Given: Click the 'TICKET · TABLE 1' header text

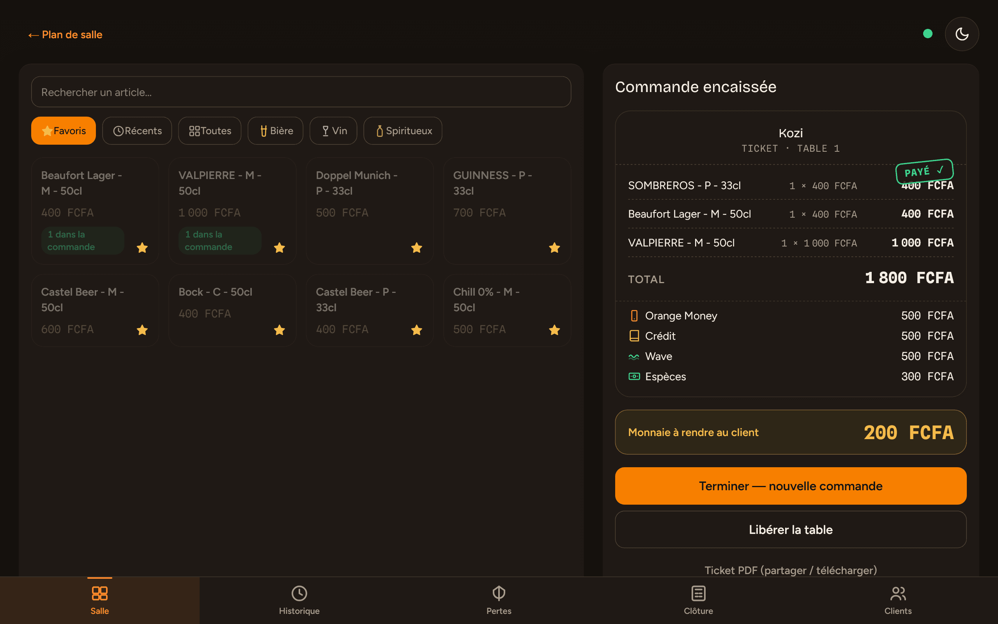Looking at the screenshot, I should [791, 149].
